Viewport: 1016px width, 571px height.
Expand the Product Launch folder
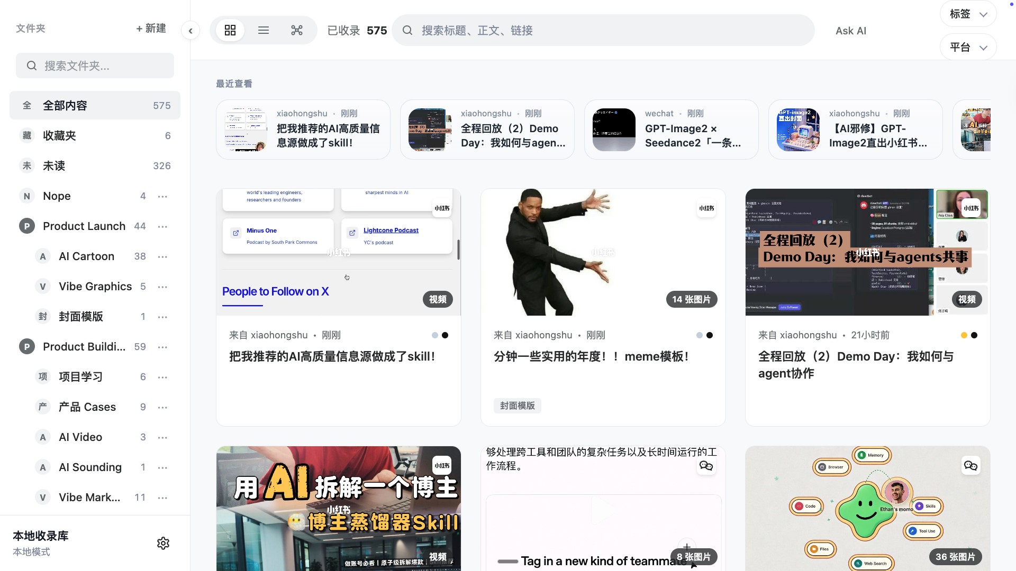(x=27, y=226)
